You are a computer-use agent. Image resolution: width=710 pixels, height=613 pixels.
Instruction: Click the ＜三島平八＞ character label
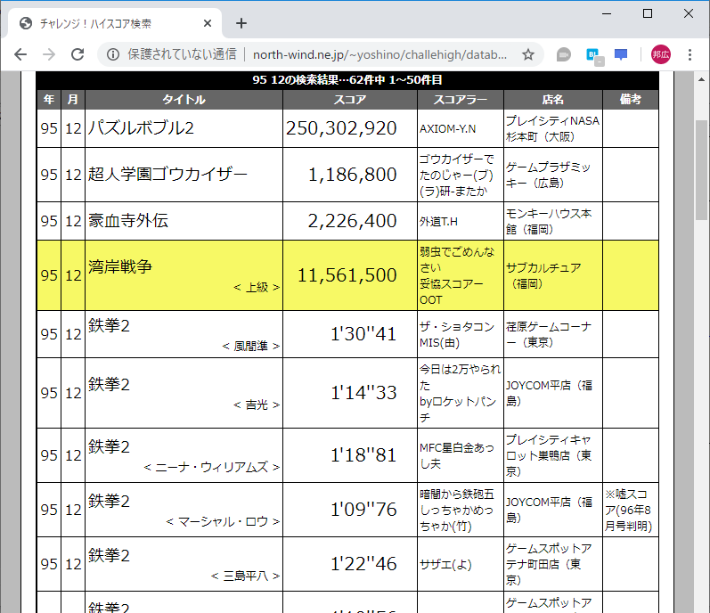[245, 576]
